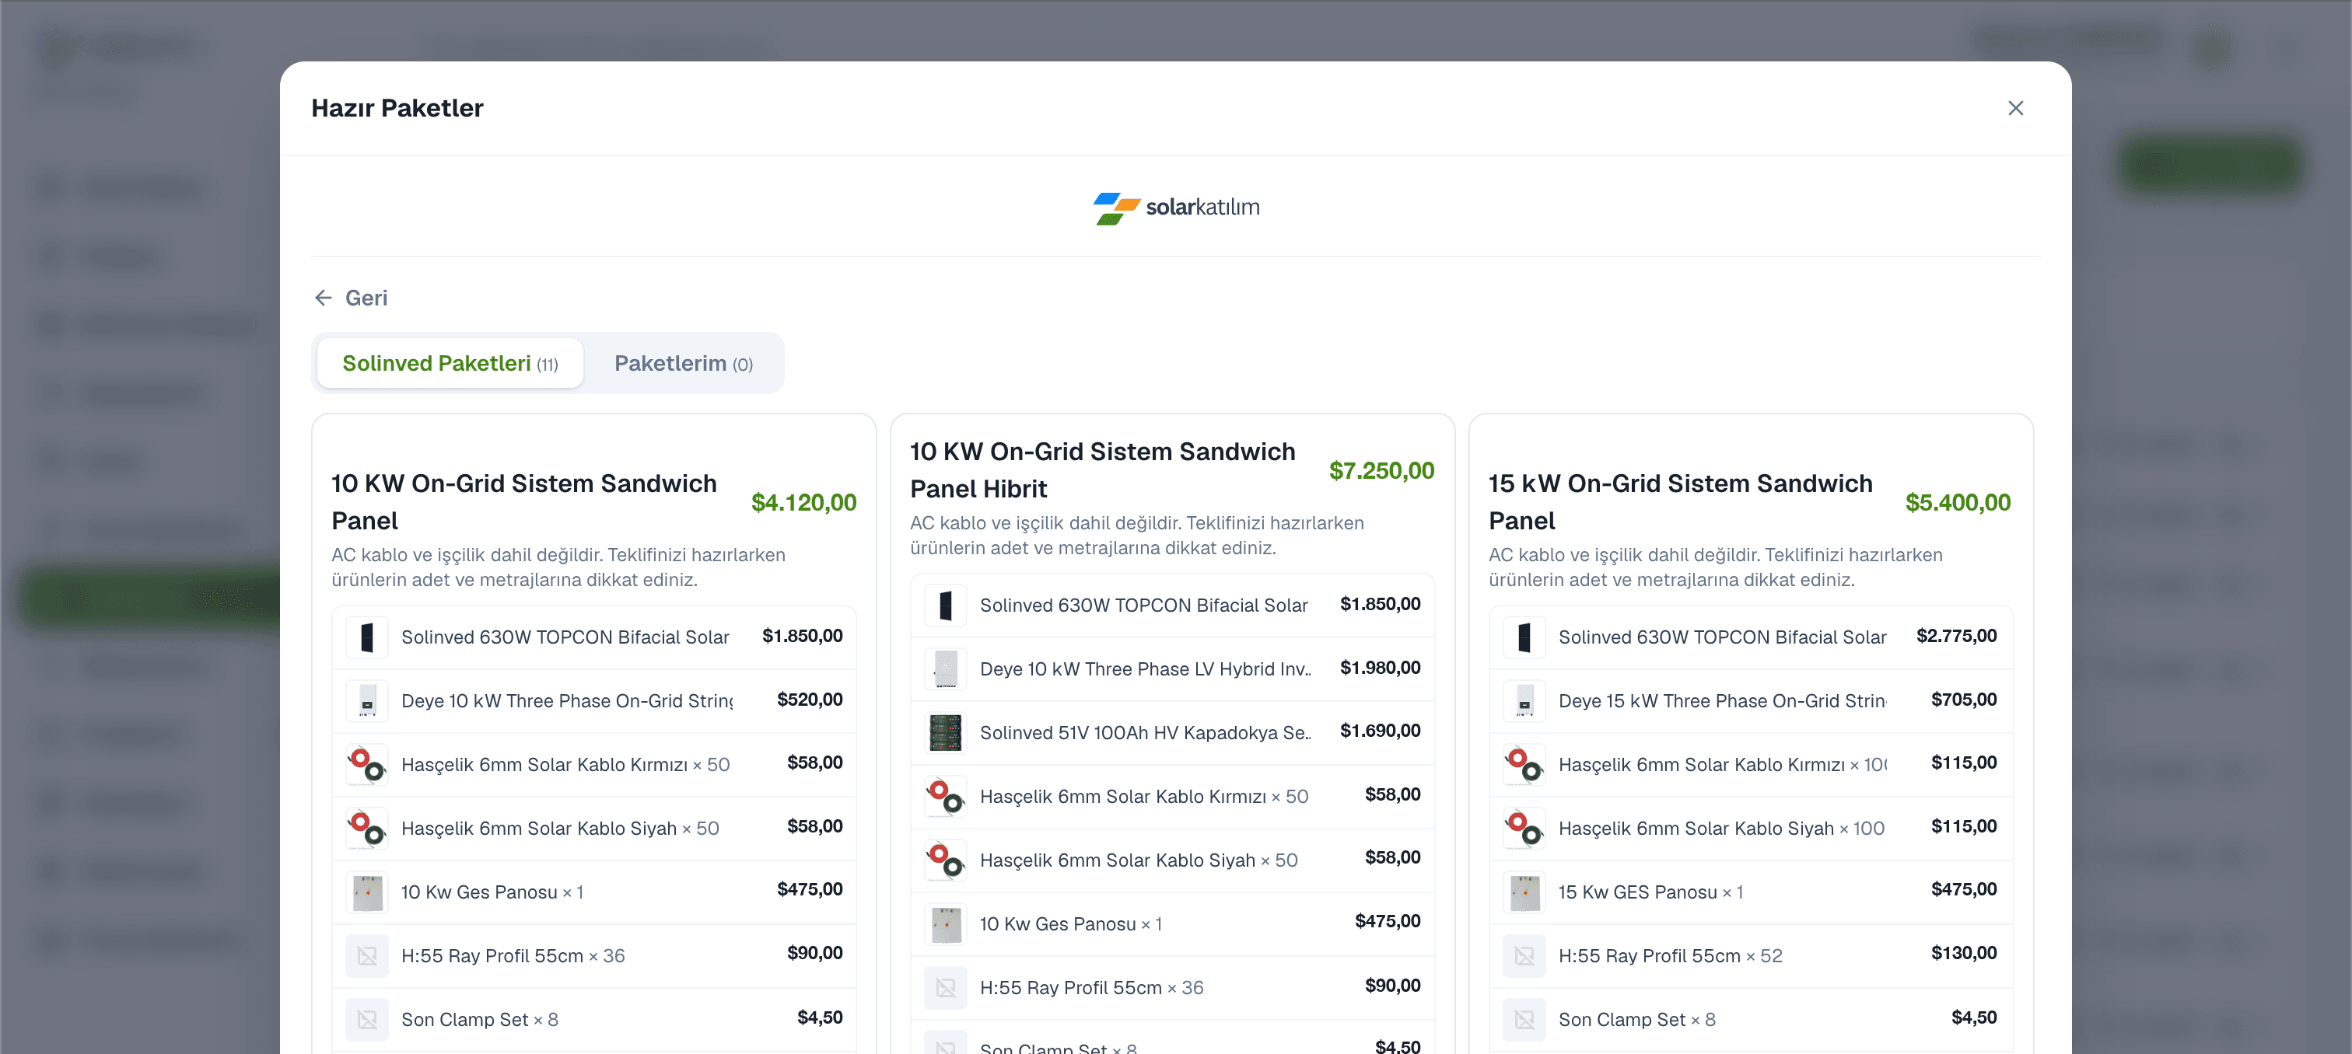The image size is (2352, 1054).
Task: Click the $5.400,00 package price
Action: point(1958,502)
